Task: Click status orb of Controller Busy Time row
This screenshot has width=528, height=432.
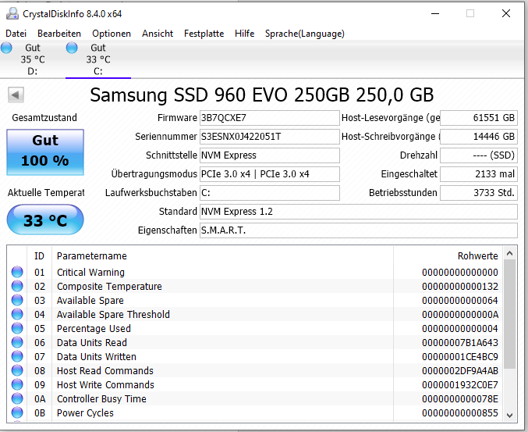Action: (x=17, y=398)
